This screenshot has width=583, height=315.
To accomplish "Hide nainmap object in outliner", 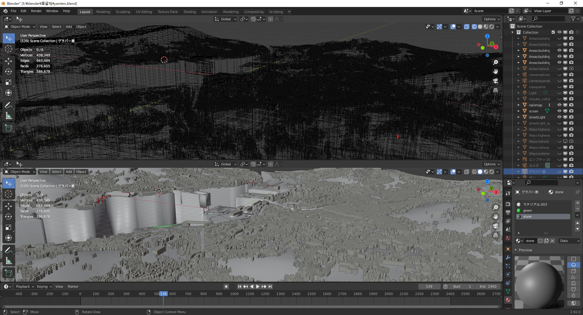I will pyautogui.click(x=559, y=105).
